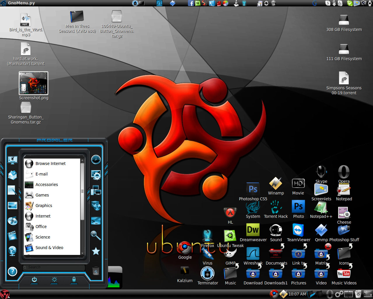
Task: Open the package manager disc icon in GnoMenu
Action: (x=96, y=205)
